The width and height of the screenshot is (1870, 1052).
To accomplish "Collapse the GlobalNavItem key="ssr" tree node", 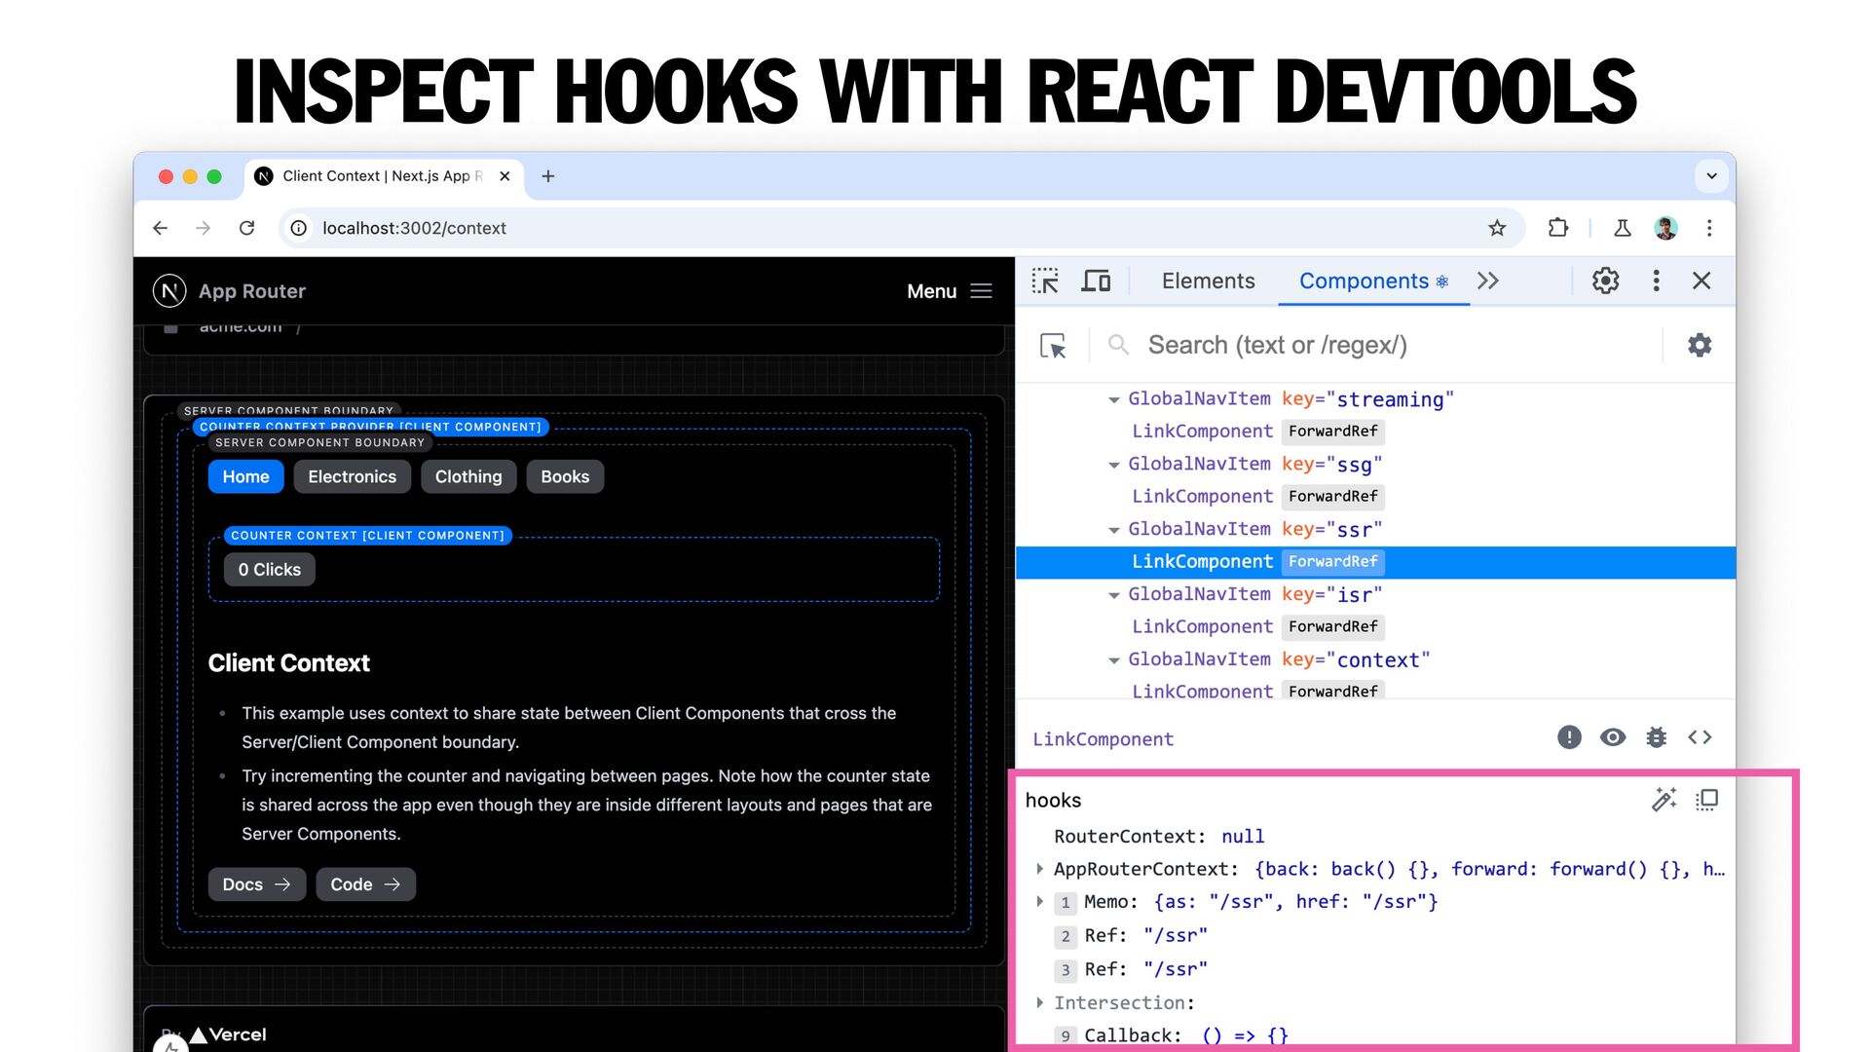I will click(x=1113, y=530).
